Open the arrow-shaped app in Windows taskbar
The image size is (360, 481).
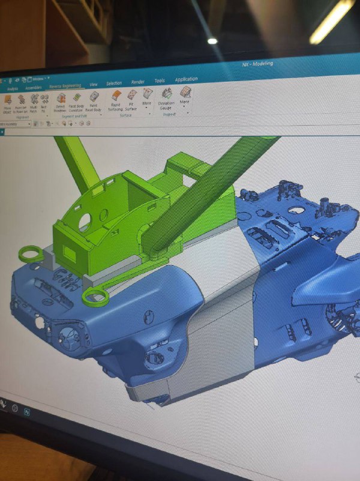[x=3, y=404]
